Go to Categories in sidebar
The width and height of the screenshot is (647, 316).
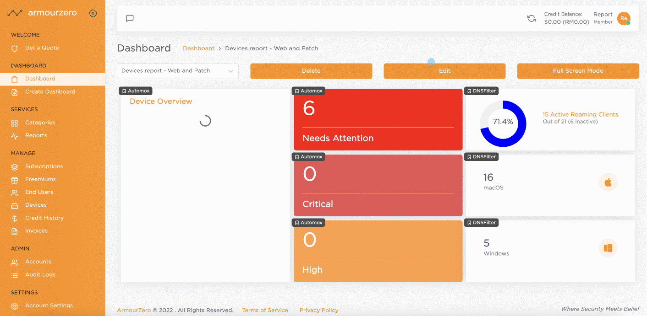tap(40, 123)
